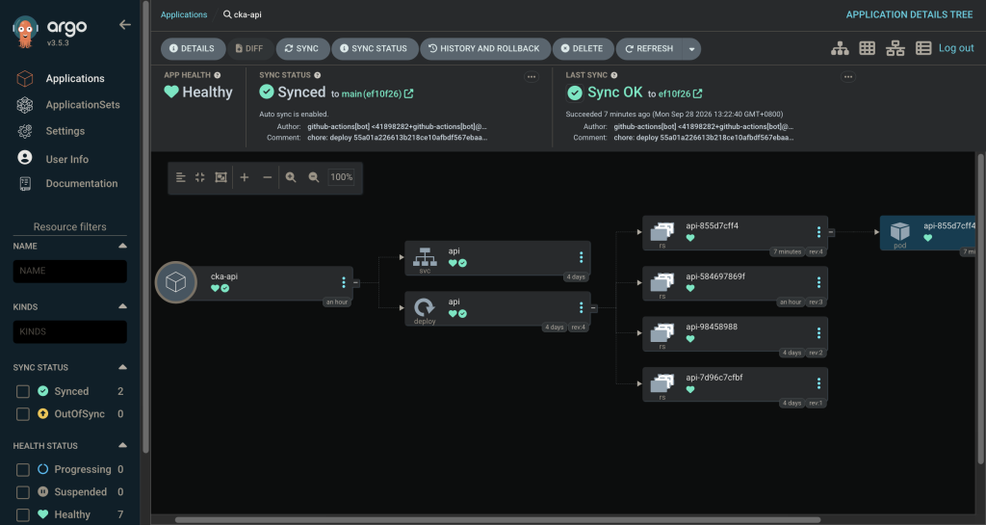This screenshot has width=986, height=525.
Task: Switch to the network view icon
Action: [895, 48]
